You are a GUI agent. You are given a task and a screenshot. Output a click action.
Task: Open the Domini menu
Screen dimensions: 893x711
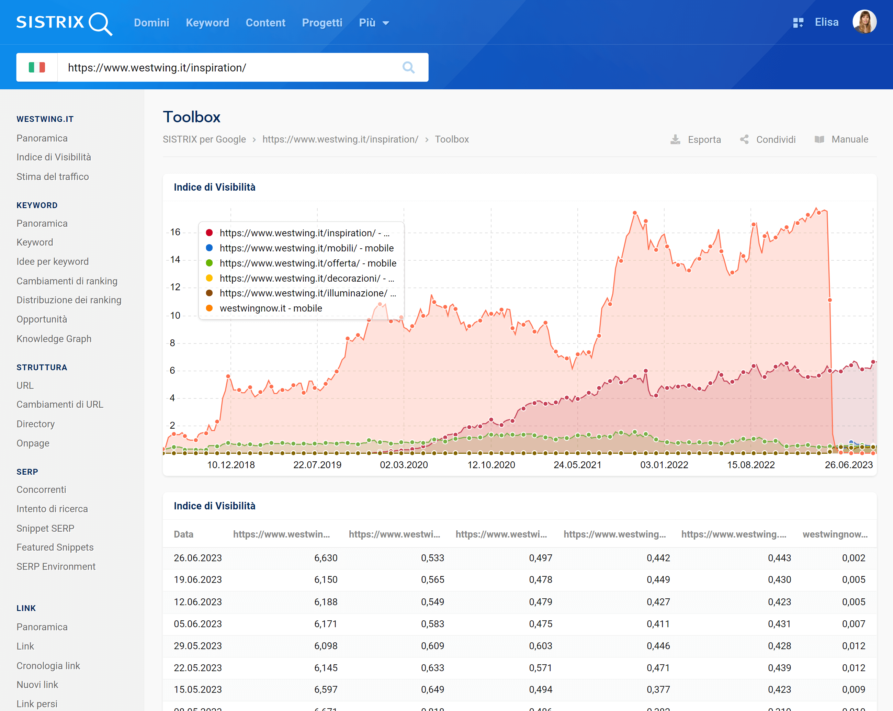click(x=151, y=23)
